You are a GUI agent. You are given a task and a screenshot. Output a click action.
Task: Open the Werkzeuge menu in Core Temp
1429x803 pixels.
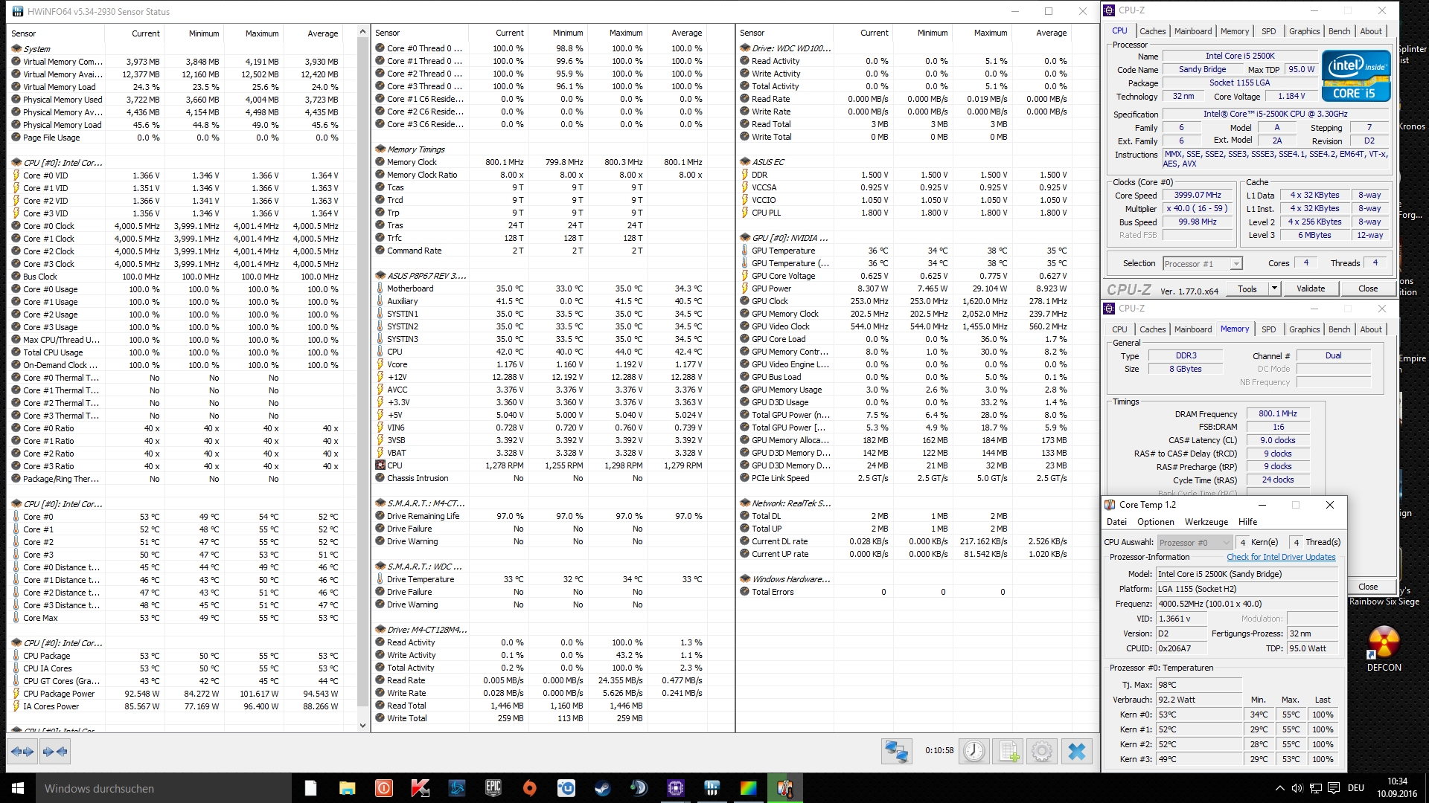point(1206,522)
